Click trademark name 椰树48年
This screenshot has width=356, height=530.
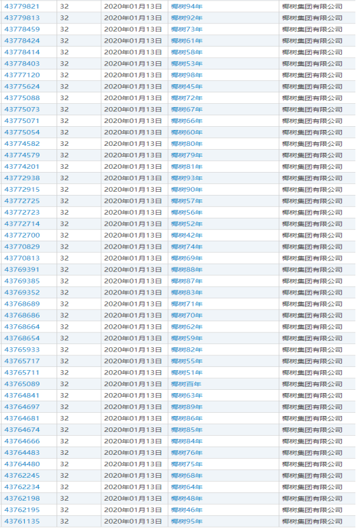pyautogui.click(x=187, y=499)
